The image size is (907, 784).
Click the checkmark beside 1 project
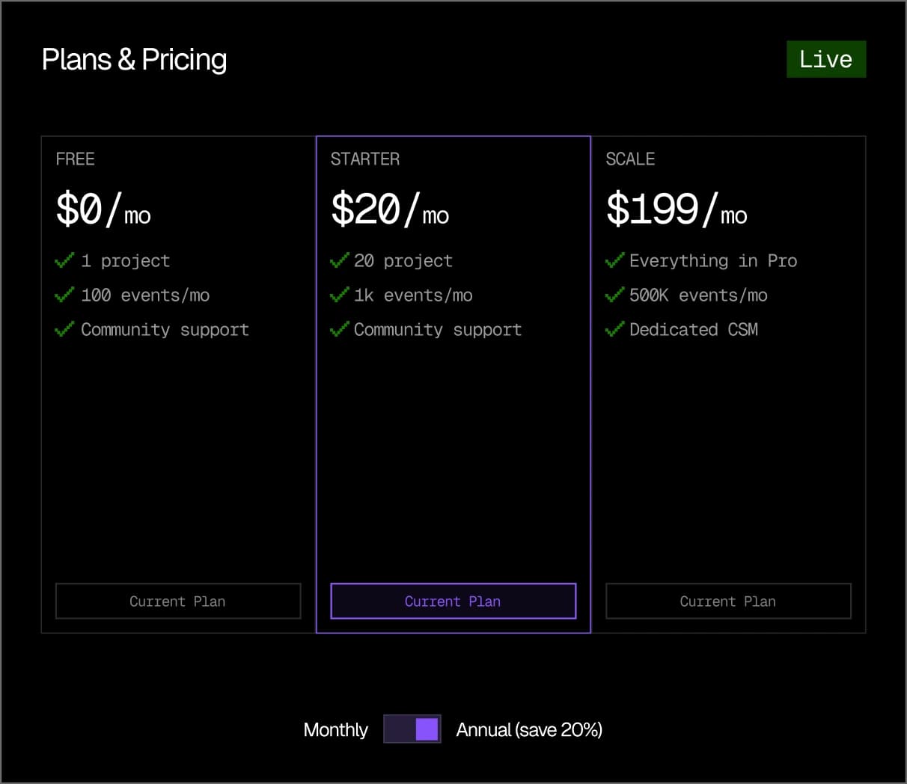pyautogui.click(x=64, y=260)
